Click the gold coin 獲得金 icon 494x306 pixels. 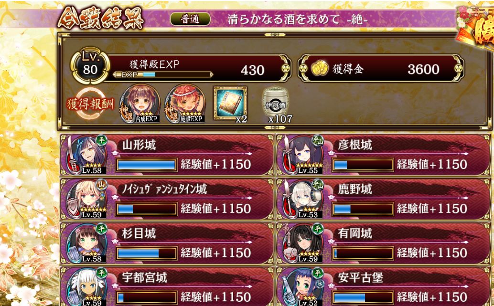[x=320, y=69]
